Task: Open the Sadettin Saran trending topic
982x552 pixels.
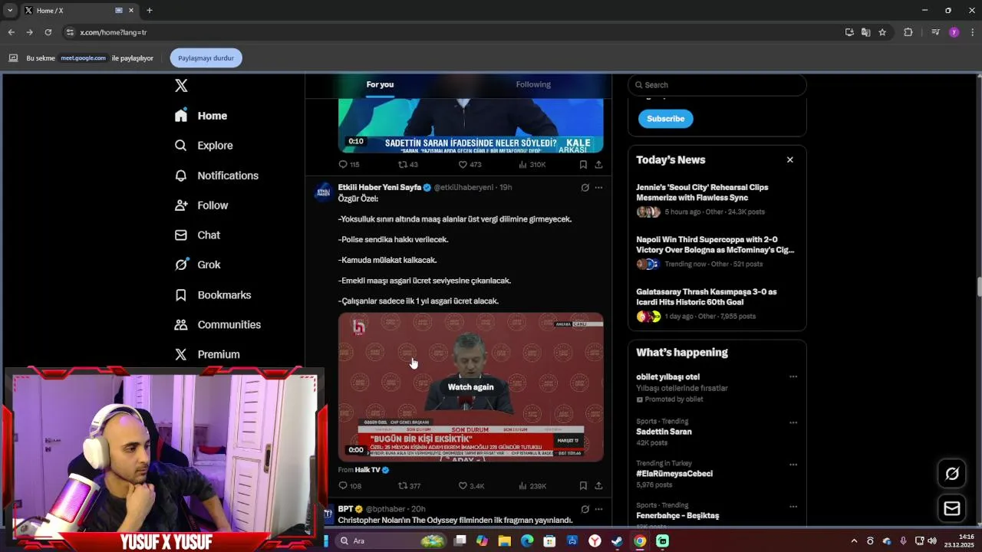Action: [664, 432]
